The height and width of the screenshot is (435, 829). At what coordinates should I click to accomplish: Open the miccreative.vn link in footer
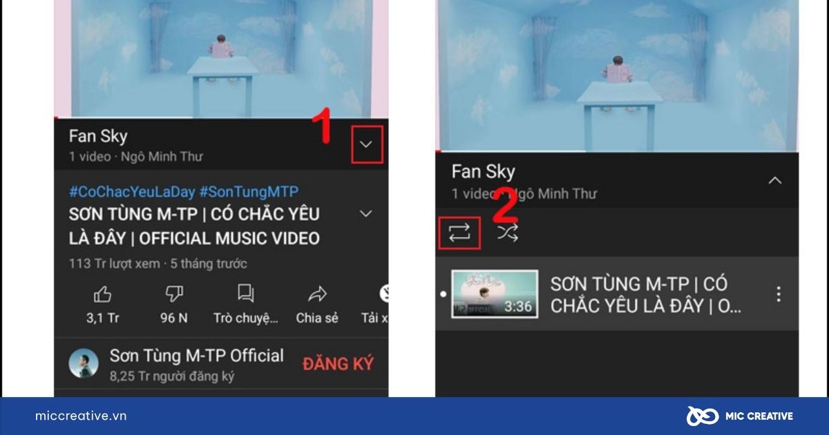tap(81, 416)
